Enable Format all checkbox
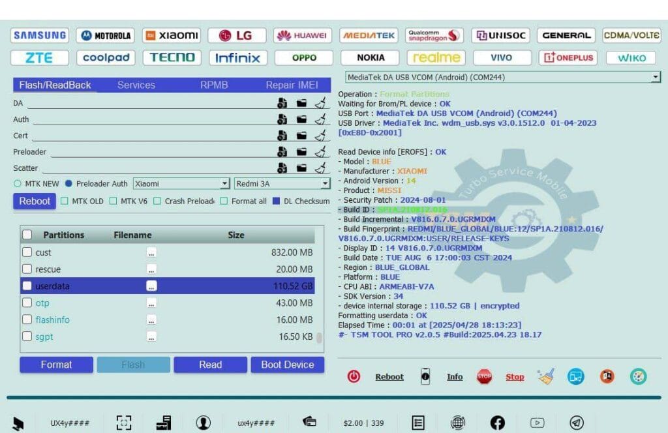 [224, 201]
